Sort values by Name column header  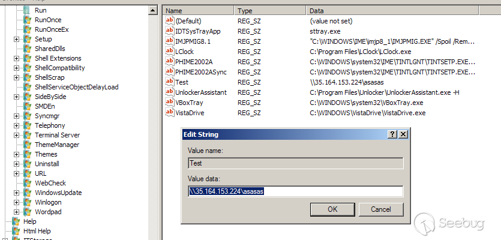[x=198, y=11]
